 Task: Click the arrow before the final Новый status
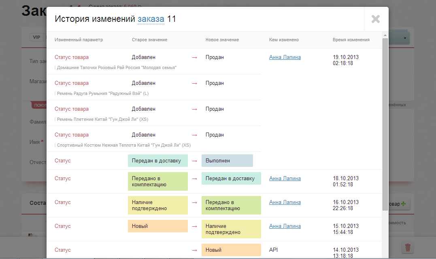click(194, 250)
